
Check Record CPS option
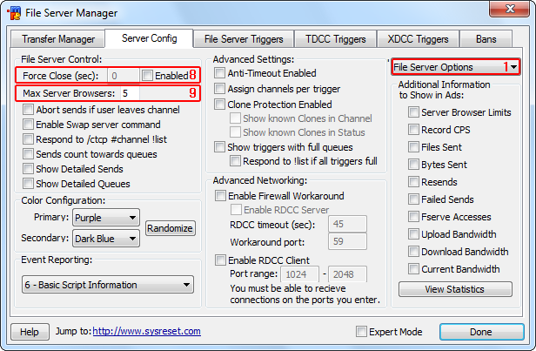pyautogui.click(x=413, y=129)
